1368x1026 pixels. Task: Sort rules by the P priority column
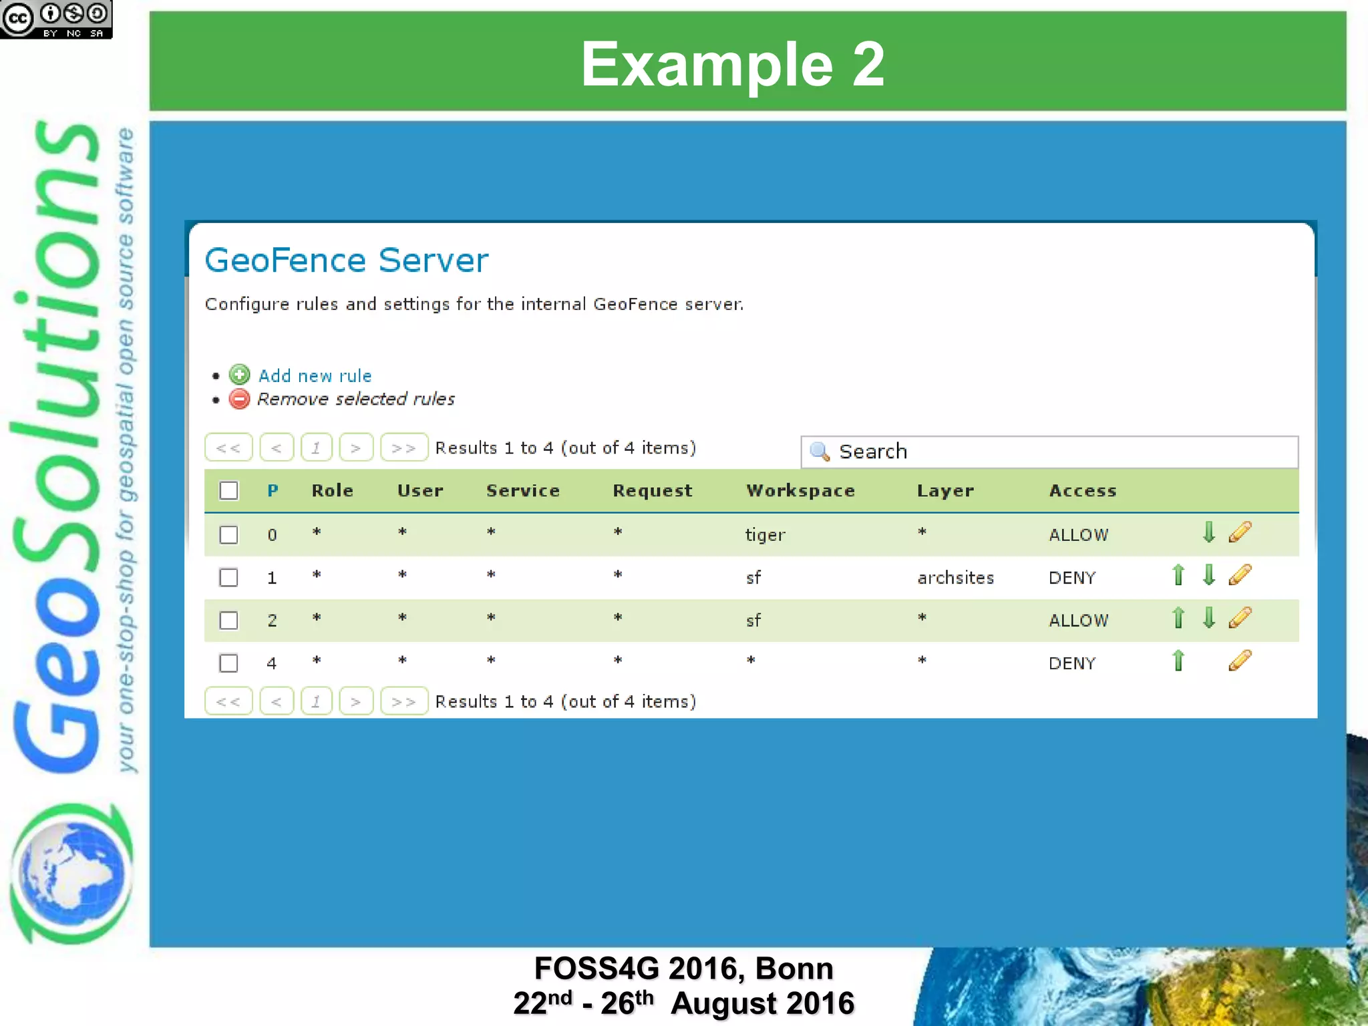pos(273,491)
